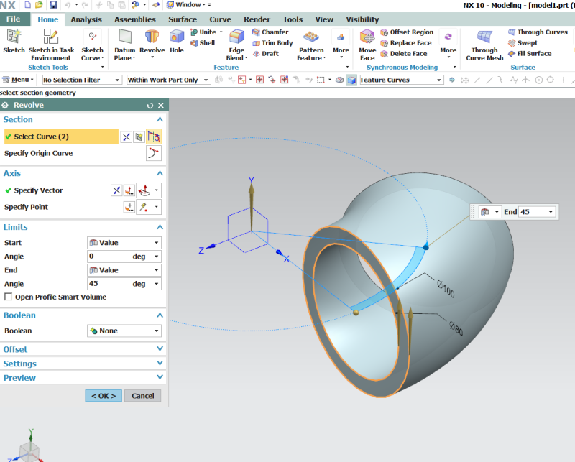The width and height of the screenshot is (575, 462).
Task: Click the Swept surface icon
Action: [x=512, y=43]
